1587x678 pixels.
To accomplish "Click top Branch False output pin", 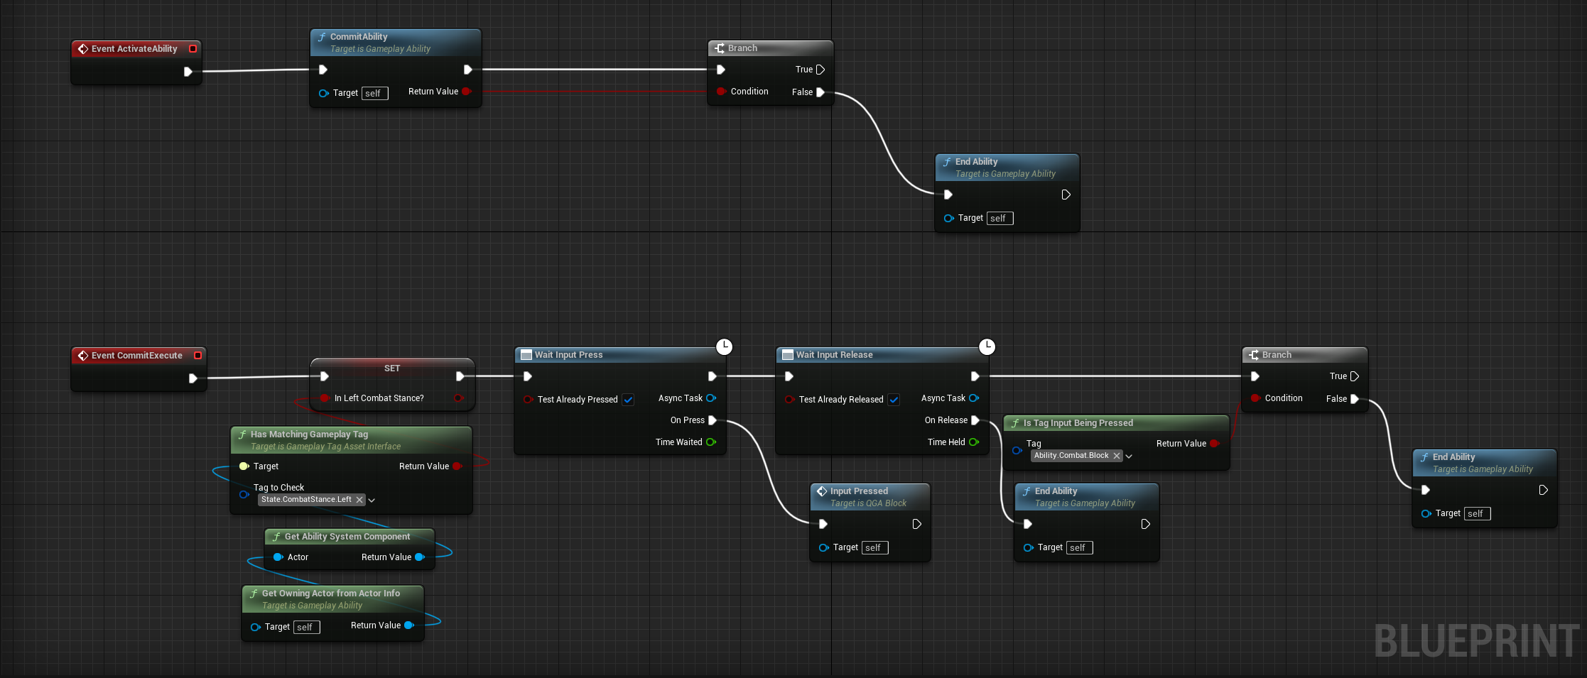I will [820, 92].
